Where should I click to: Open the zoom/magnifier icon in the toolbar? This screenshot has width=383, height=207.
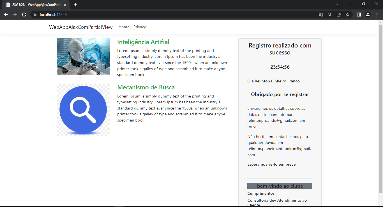point(329,14)
